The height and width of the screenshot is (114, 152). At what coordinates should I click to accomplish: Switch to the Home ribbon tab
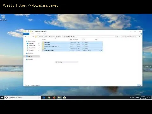pyautogui.click(x=32, y=34)
